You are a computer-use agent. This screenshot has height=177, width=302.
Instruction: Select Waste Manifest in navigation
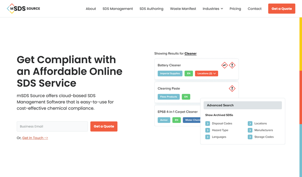point(183,9)
